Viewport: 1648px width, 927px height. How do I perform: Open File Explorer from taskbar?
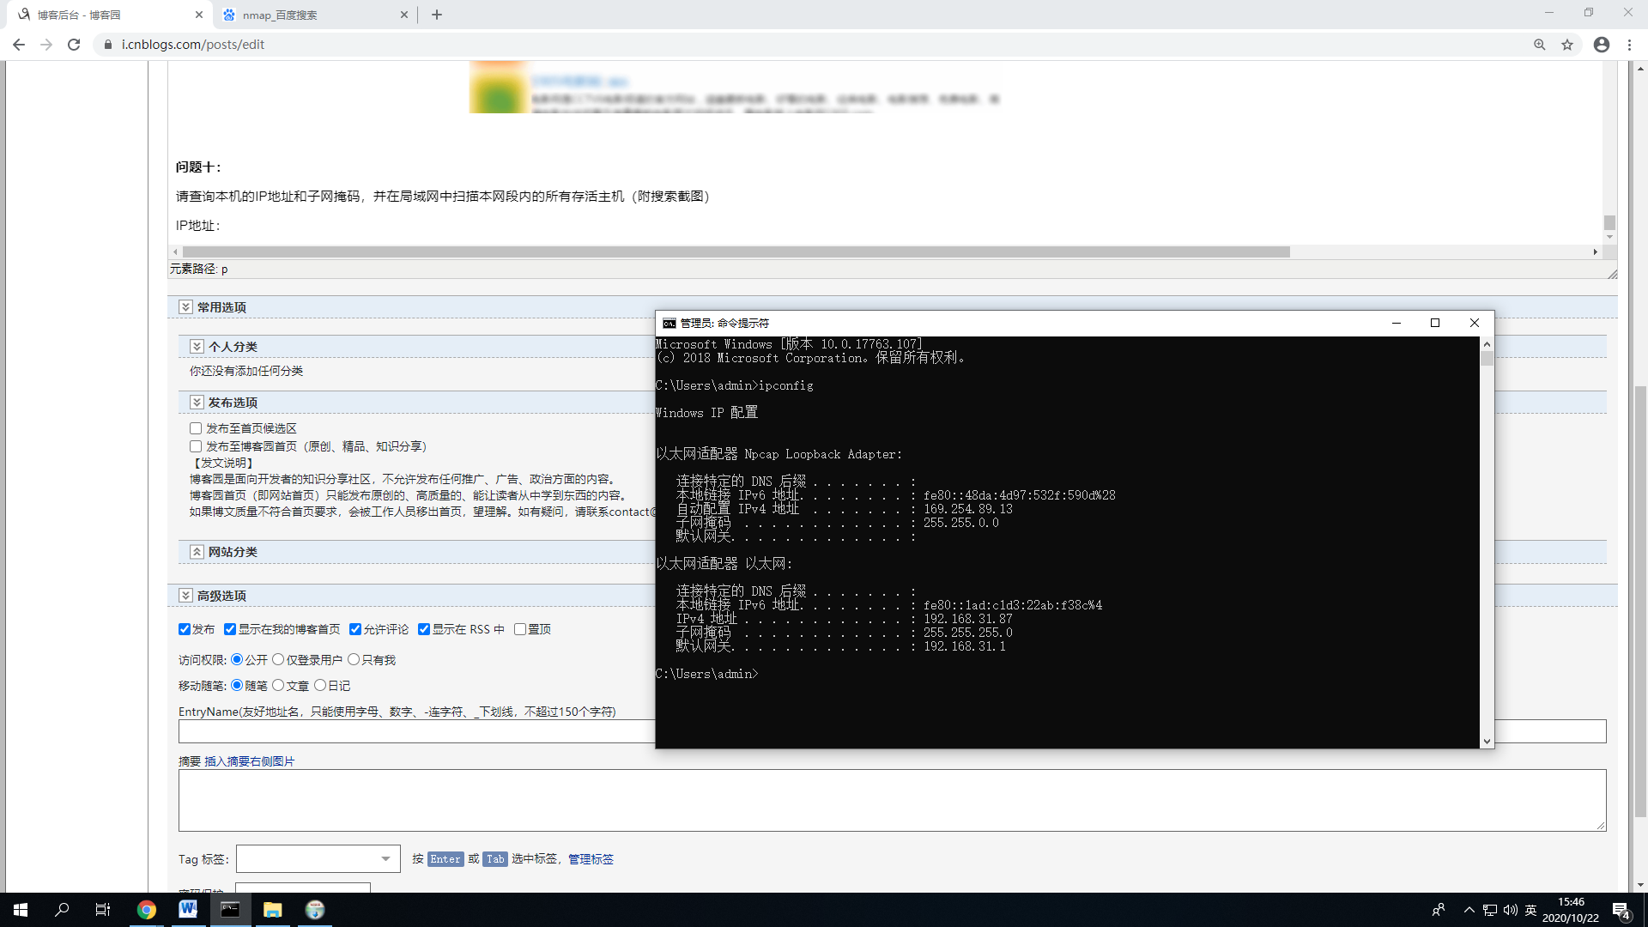[273, 910]
